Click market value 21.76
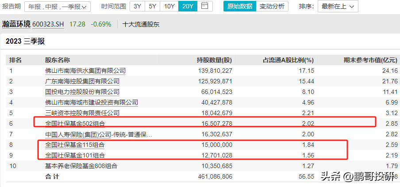 pyautogui.click(x=391, y=81)
